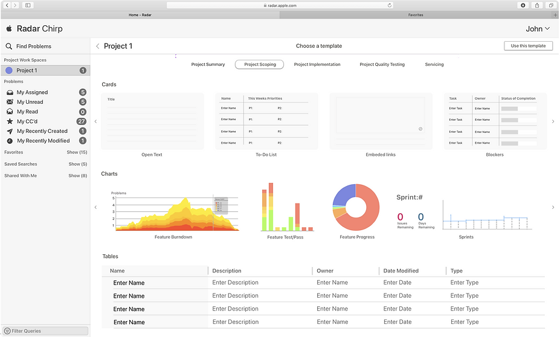
Task: Click the Filter Queries icon
Action: [x=7, y=331]
